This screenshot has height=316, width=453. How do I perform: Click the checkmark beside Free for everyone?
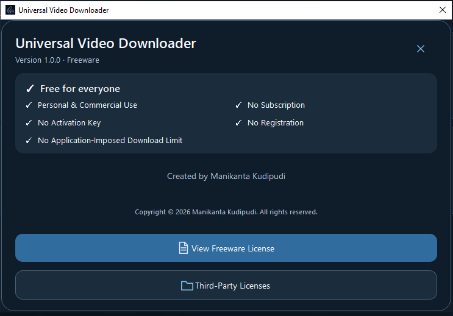[x=30, y=89]
